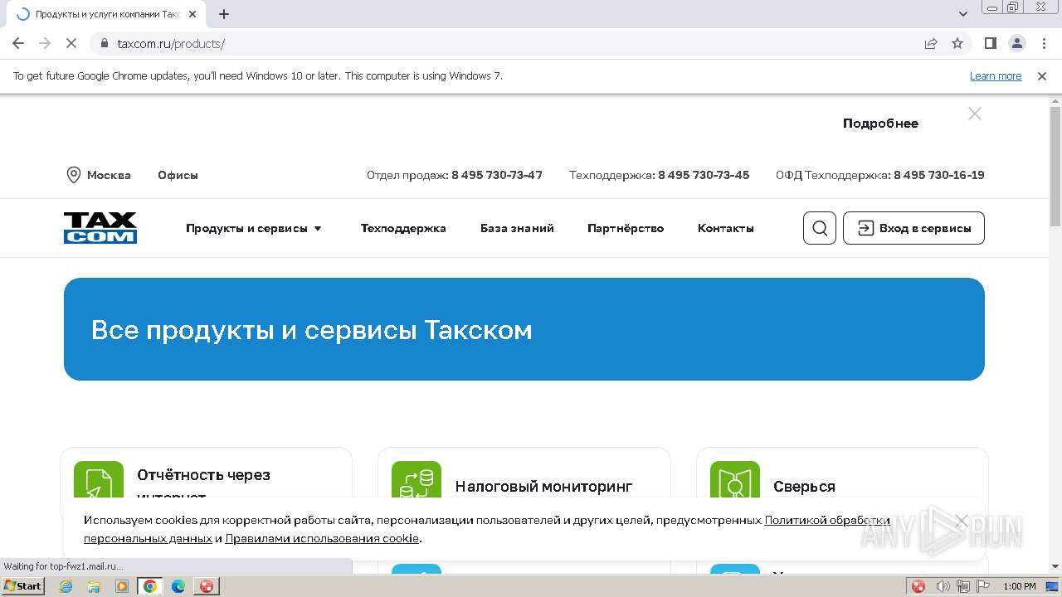Expand Продукты и сервисы menu
This screenshot has height=597, width=1062.
(254, 228)
